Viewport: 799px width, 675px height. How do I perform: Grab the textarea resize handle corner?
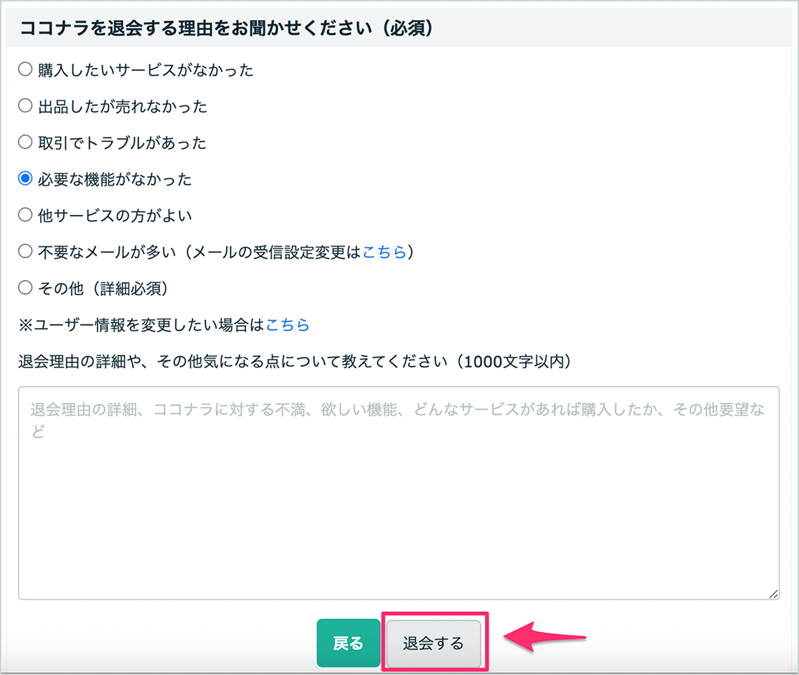click(x=773, y=594)
